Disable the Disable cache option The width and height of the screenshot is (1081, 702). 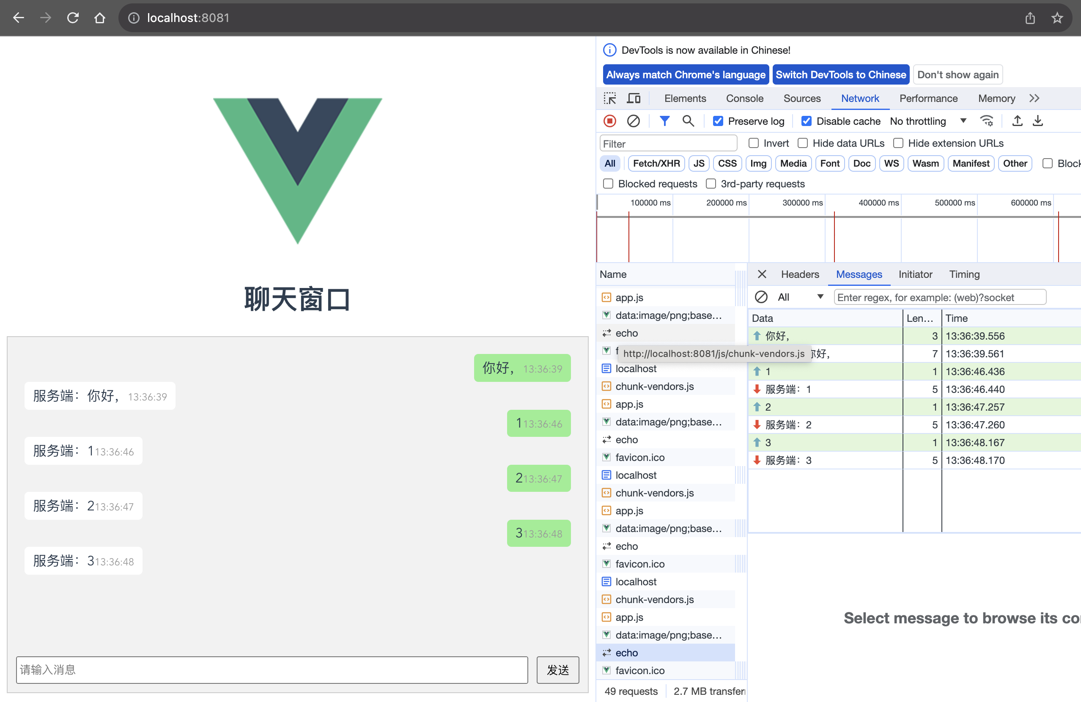[807, 121]
